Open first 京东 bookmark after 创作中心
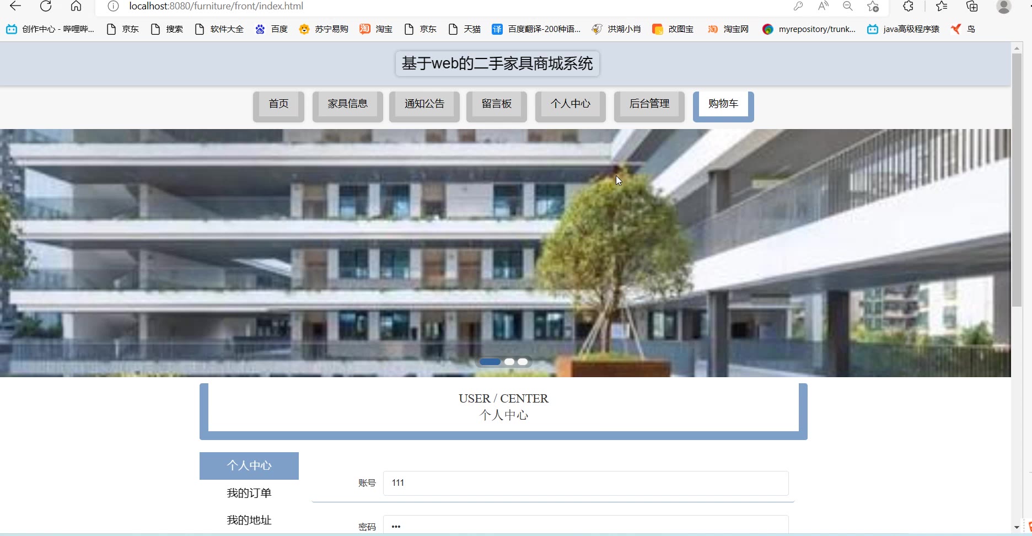The width and height of the screenshot is (1032, 536). (123, 29)
